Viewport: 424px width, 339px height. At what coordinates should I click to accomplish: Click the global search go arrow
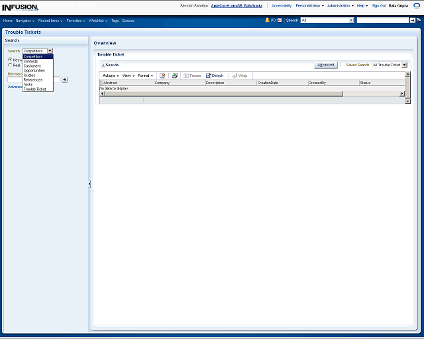click(412, 21)
